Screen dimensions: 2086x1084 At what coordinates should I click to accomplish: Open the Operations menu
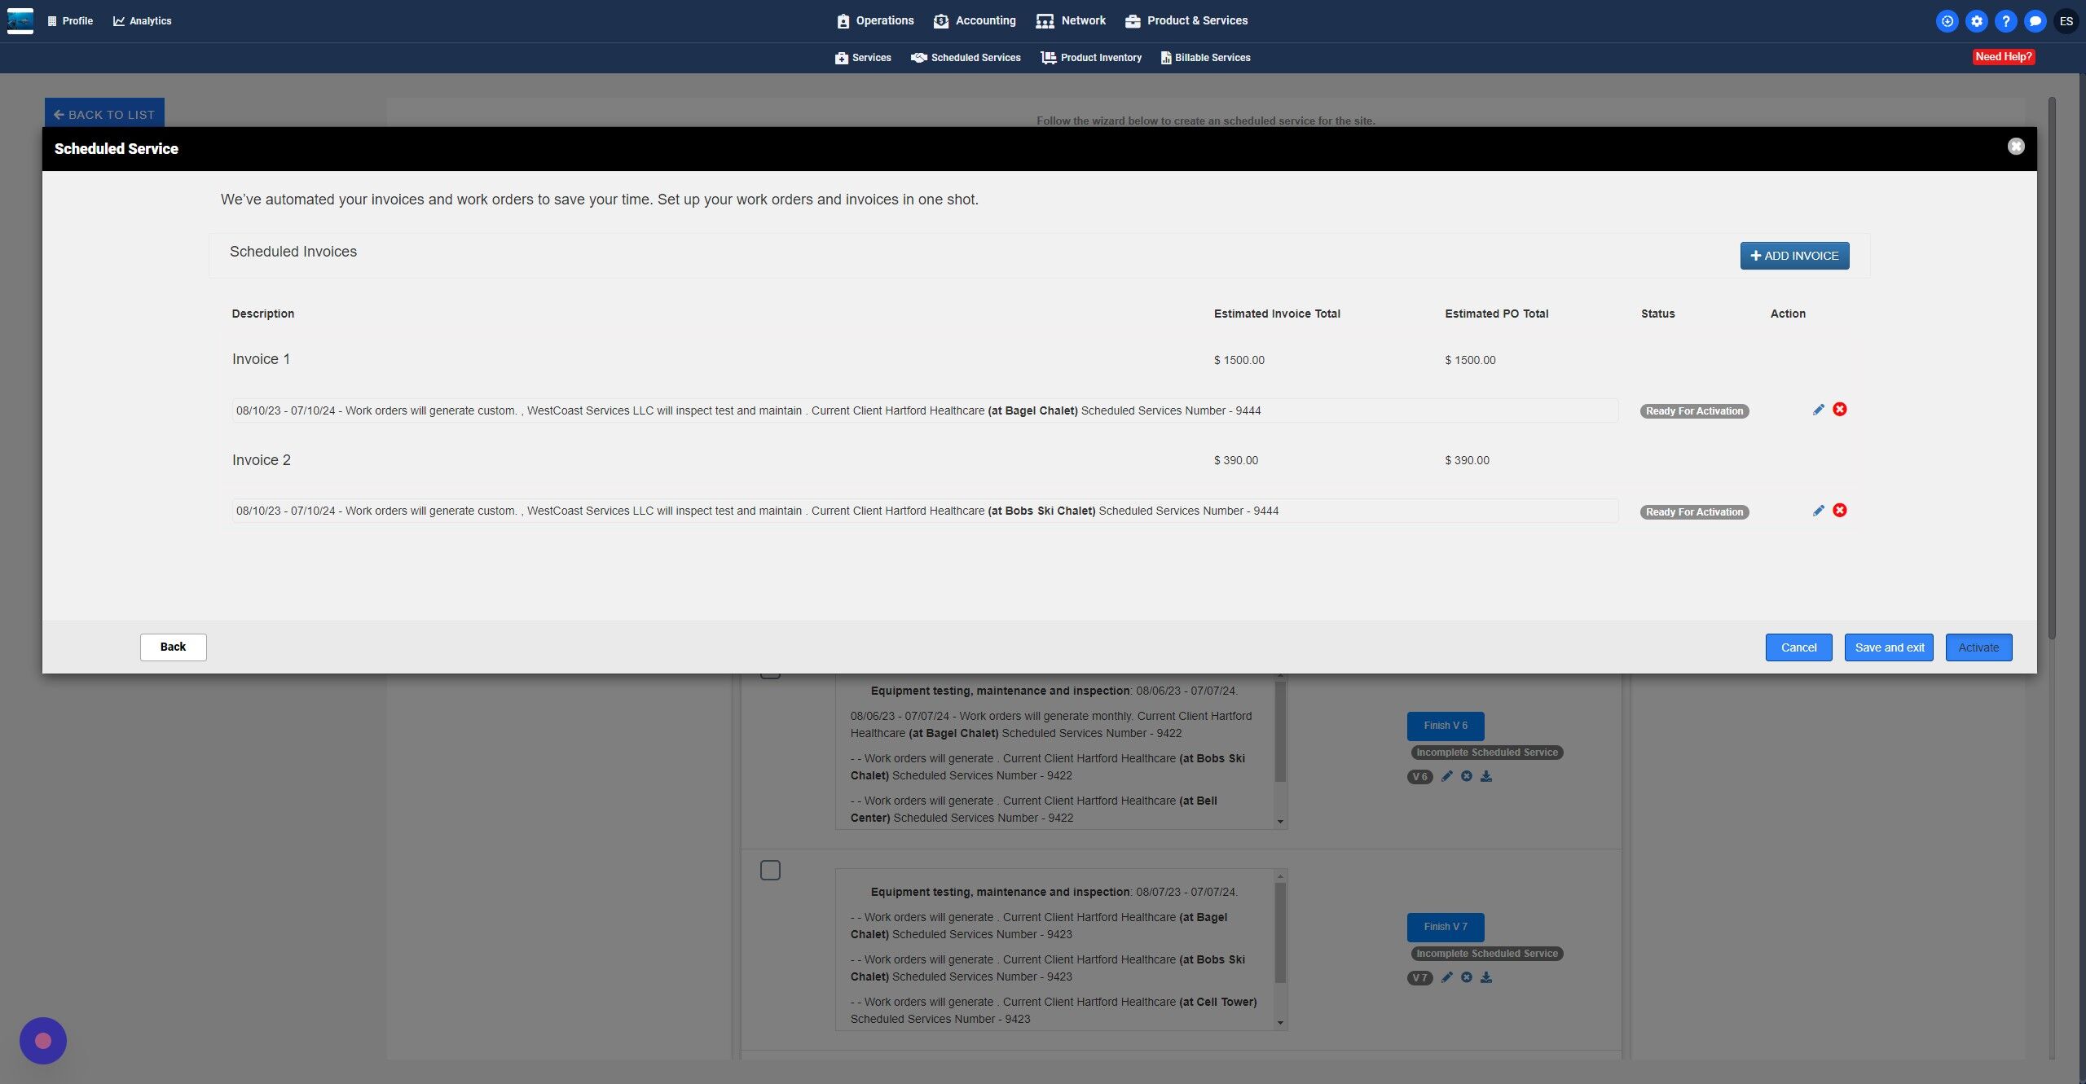(875, 20)
